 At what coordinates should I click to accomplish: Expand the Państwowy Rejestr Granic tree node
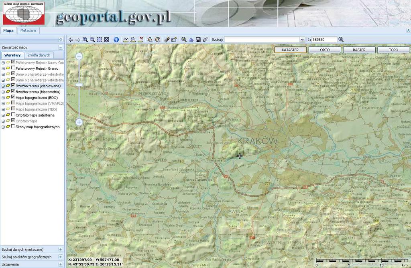(x=3, y=69)
